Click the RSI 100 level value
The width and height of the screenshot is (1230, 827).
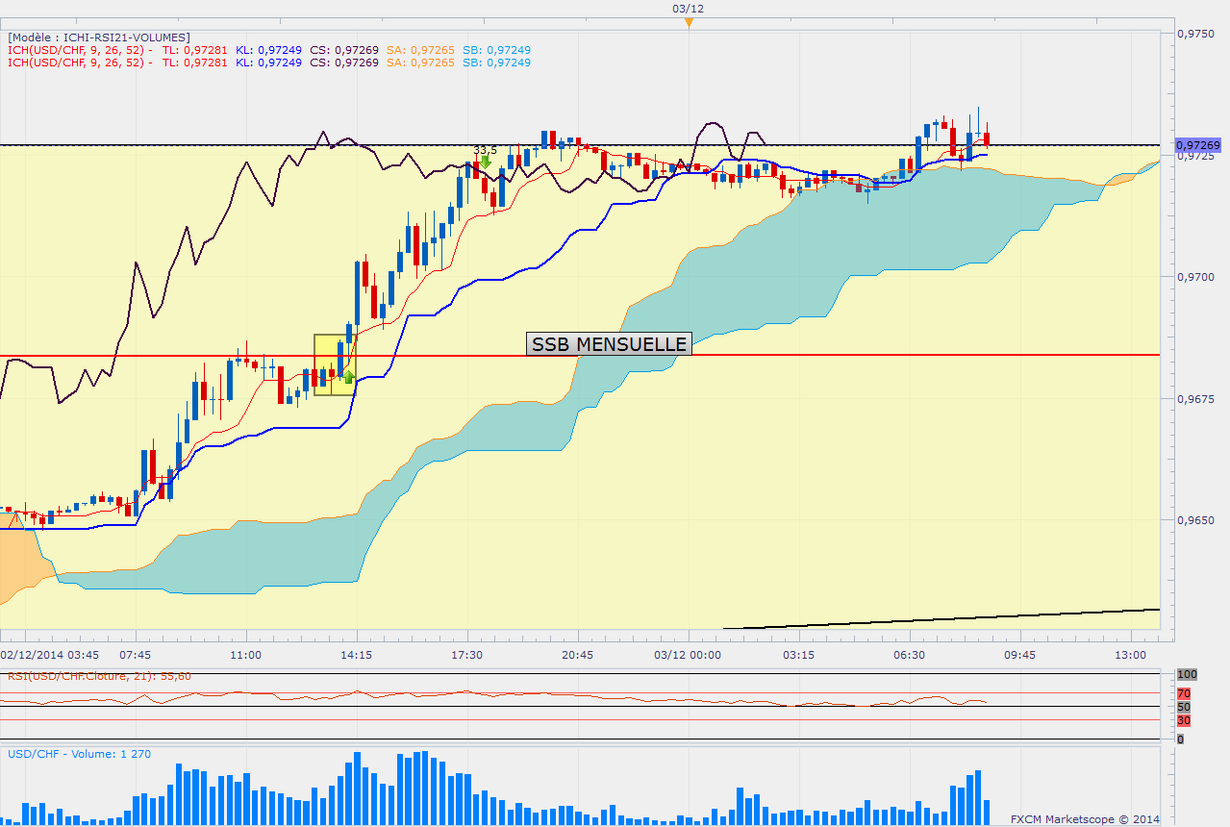click(x=1186, y=675)
